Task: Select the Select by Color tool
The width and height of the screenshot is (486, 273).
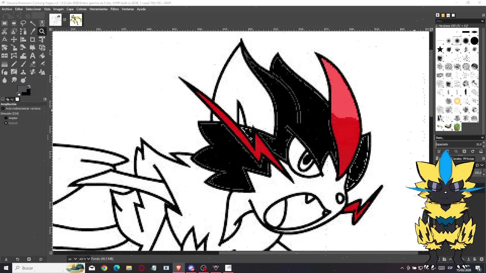Action: click(42, 23)
